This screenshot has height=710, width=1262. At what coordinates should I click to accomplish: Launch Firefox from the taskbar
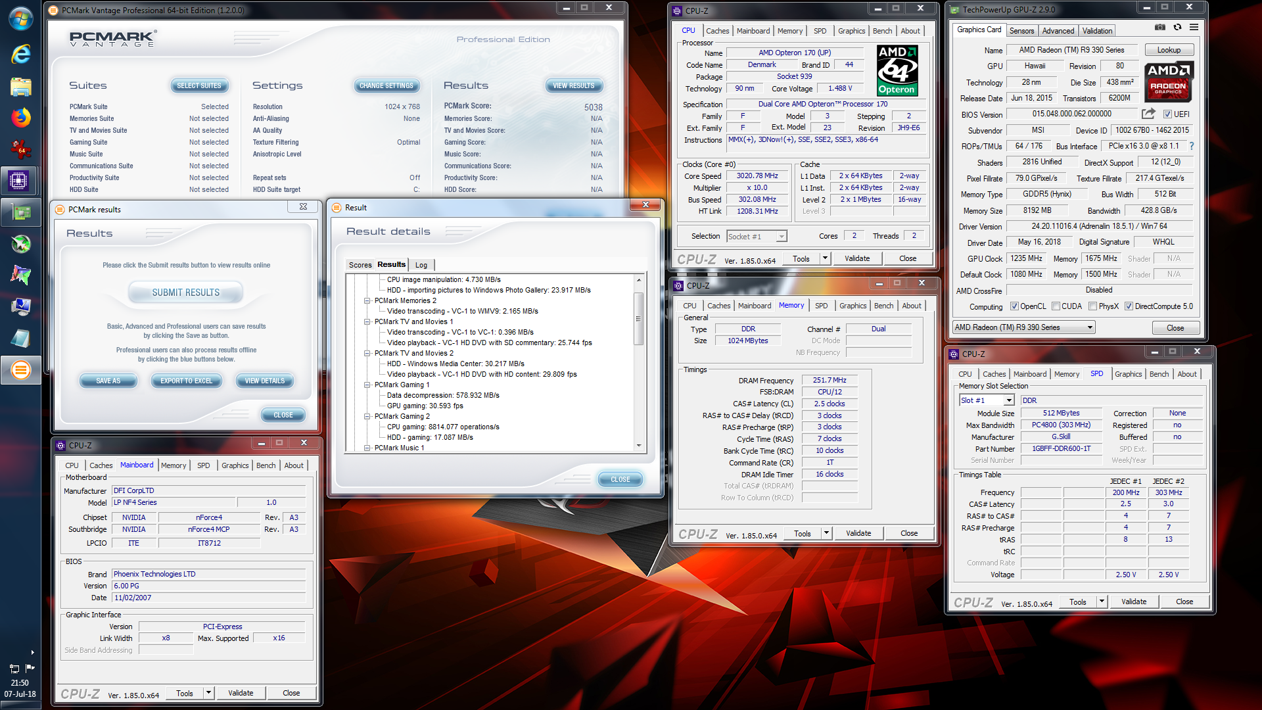pyautogui.click(x=20, y=118)
